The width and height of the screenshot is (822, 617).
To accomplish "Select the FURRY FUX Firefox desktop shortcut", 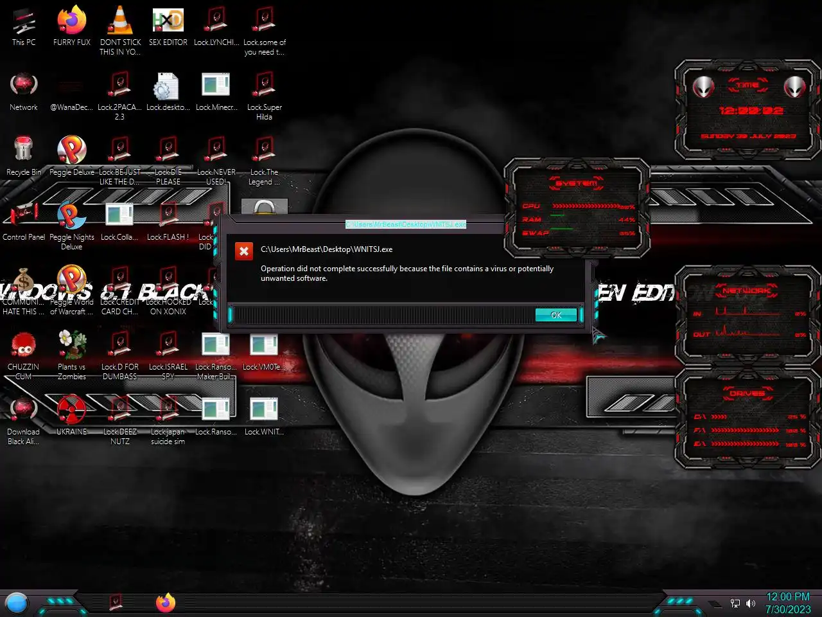I will tap(72, 27).
